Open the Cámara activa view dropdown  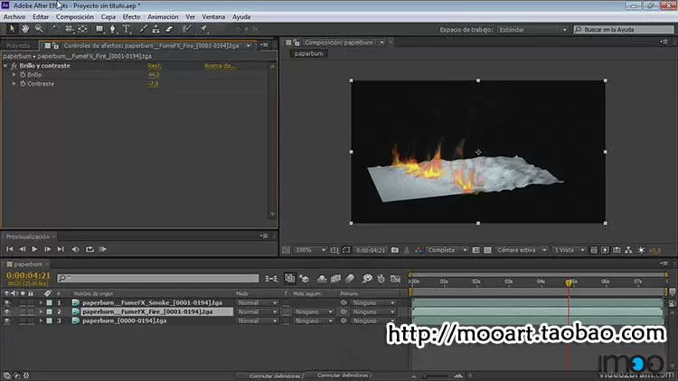[522, 250]
